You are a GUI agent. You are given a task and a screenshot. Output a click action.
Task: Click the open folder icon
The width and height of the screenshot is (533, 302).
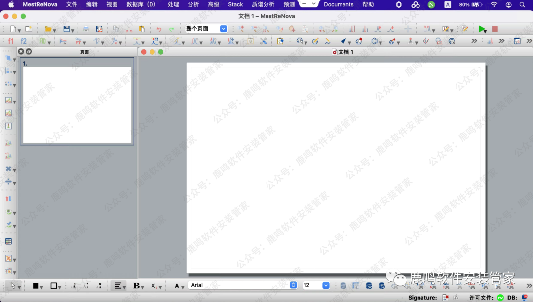click(48, 29)
